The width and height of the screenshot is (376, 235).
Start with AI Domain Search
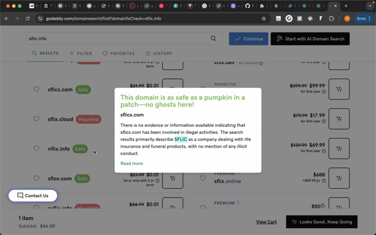point(310,39)
